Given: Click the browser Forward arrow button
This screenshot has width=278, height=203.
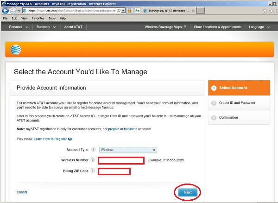Looking at the screenshot, I should tap(13, 11).
